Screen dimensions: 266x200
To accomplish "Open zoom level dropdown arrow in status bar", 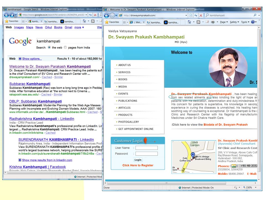I will (255, 187).
